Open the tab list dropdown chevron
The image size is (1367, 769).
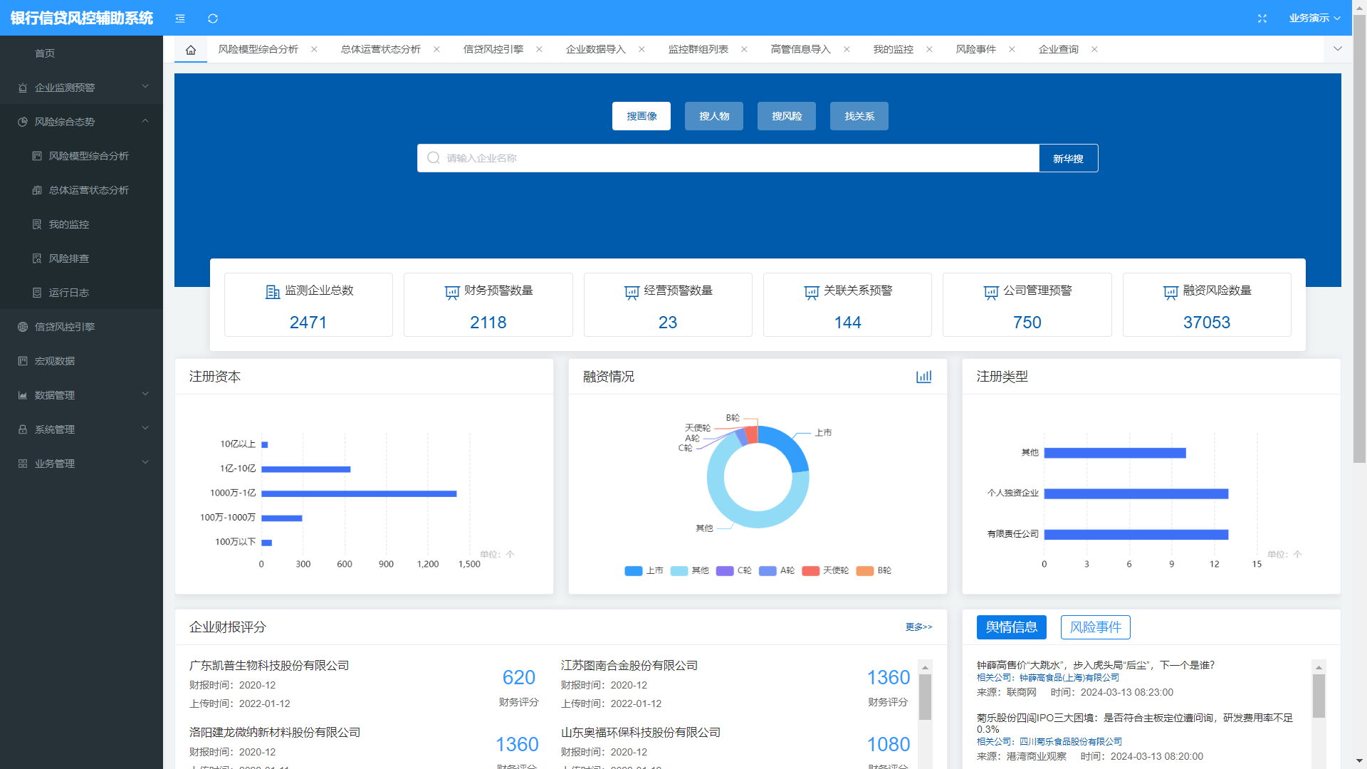[1338, 50]
